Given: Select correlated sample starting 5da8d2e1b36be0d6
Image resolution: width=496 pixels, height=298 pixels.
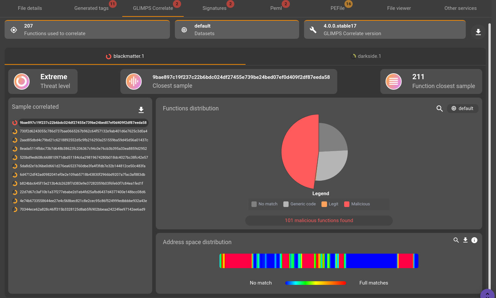Looking at the screenshot, I should (83, 166).
